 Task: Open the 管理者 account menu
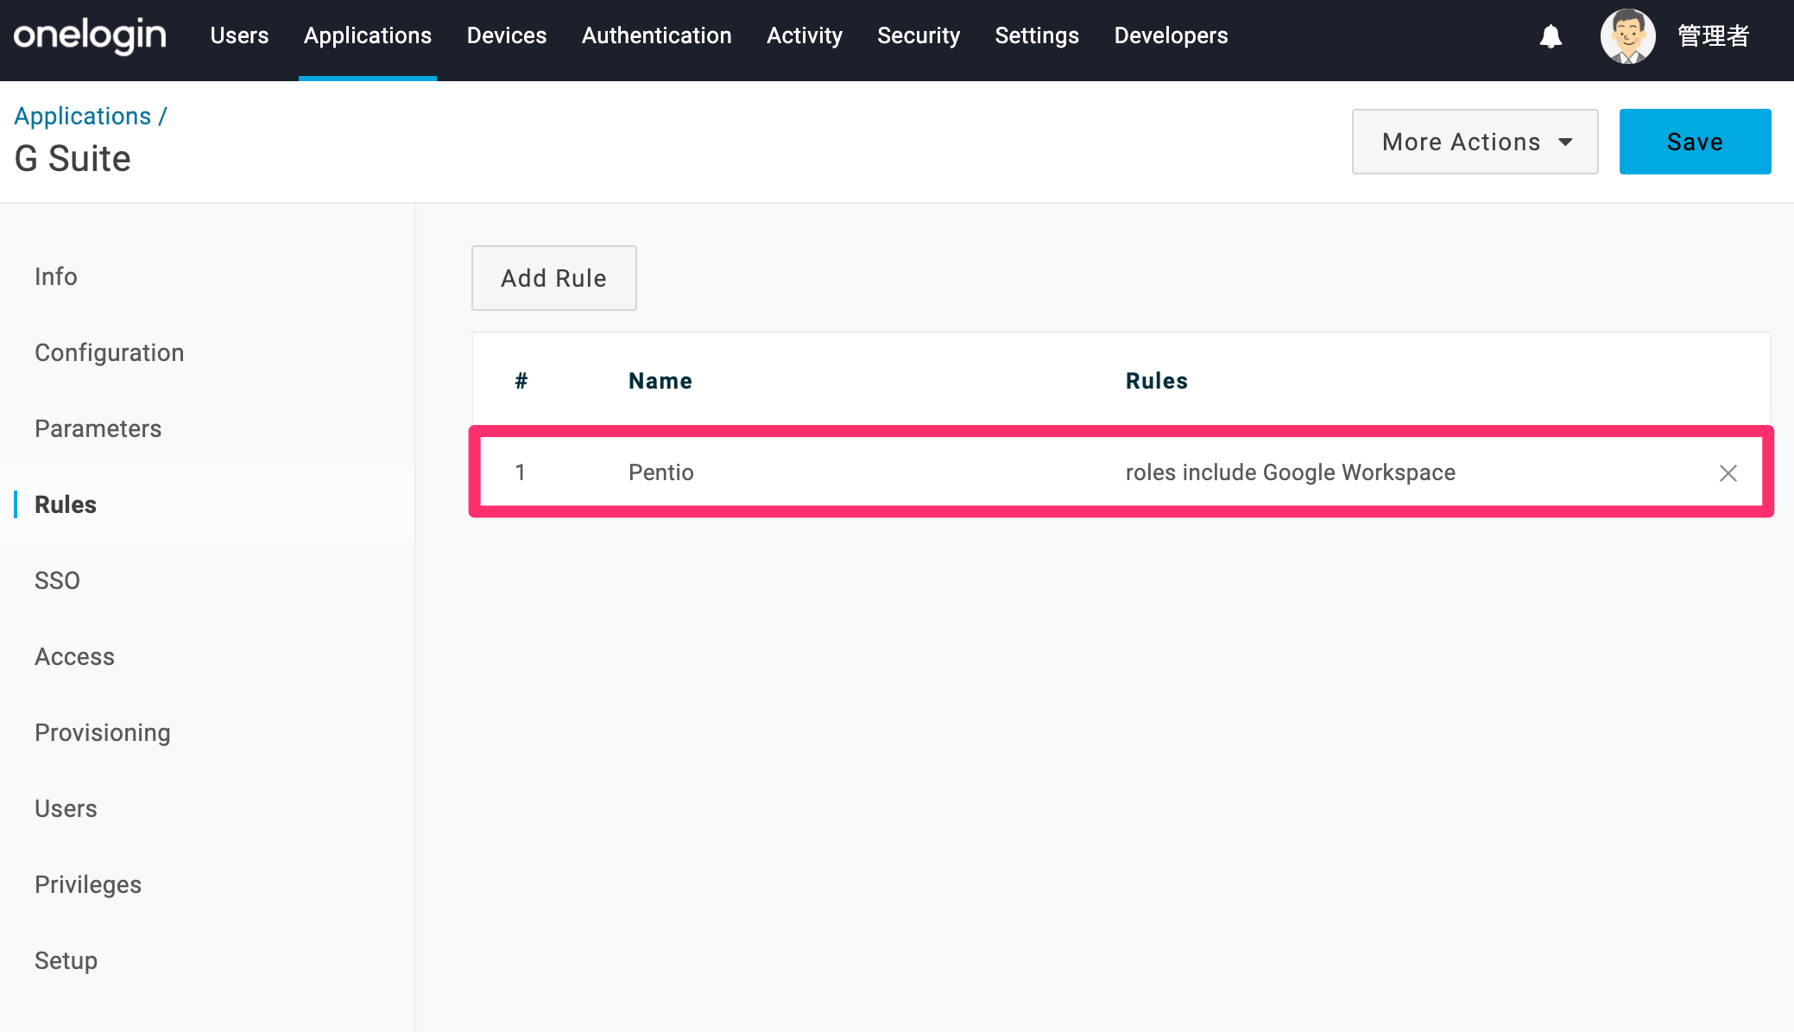1713,36
